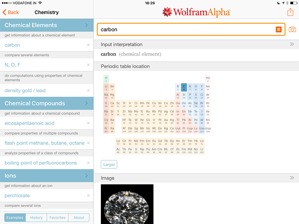
Task: Tap the orange compute equals button
Action: (278, 29)
